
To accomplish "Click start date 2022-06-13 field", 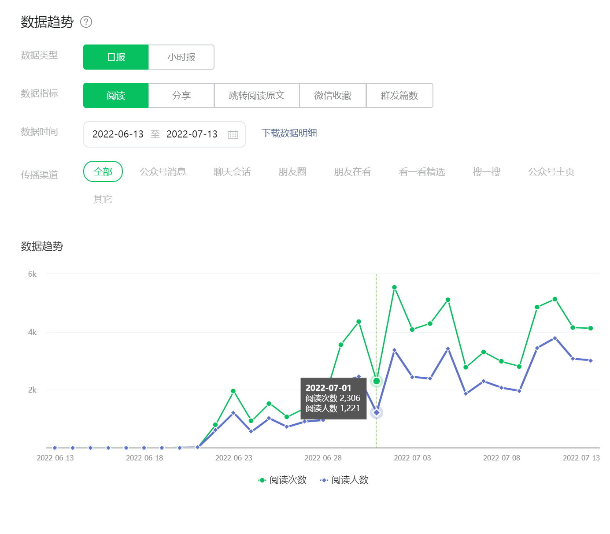I will point(118,134).
